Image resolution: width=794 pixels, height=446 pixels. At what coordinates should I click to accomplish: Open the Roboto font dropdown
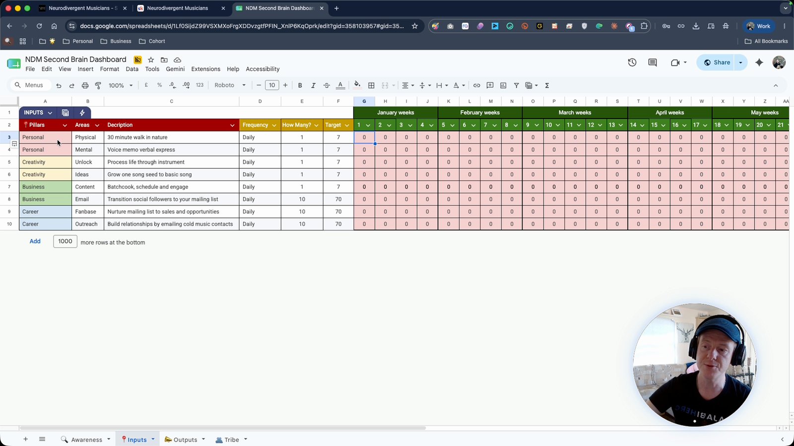point(230,85)
